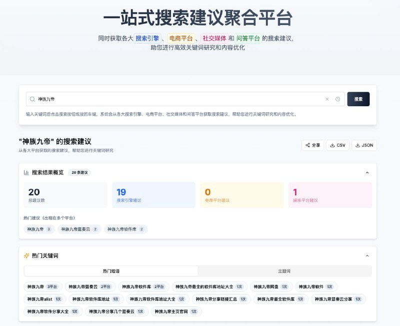Click the 分享 share button
This screenshot has width=400, height=326.
point(312,145)
